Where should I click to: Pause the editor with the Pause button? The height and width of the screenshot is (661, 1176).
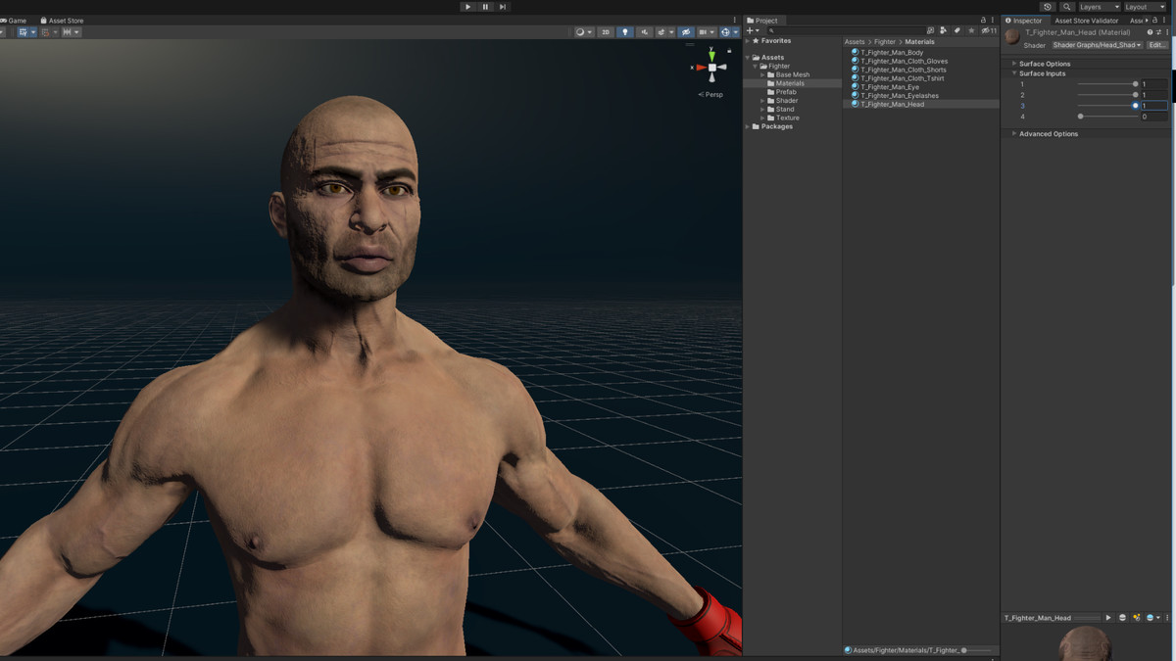coord(485,7)
